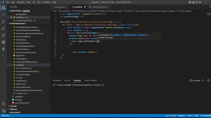Click errors and warnings status item
This screenshot has width=211, height=118.
point(6,116)
